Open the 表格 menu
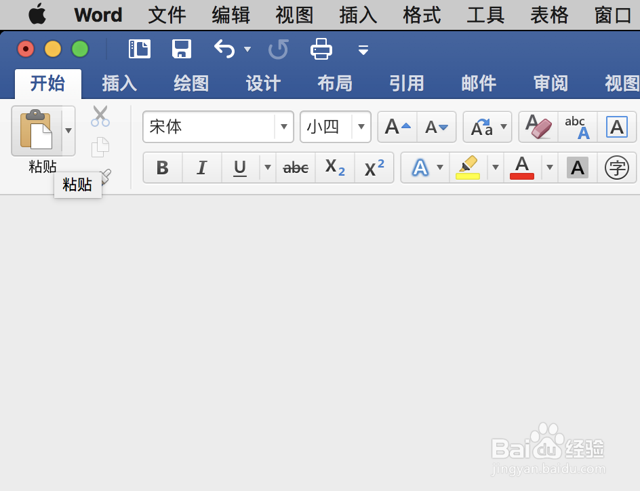This screenshot has height=491, width=640. pyautogui.click(x=549, y=15)
